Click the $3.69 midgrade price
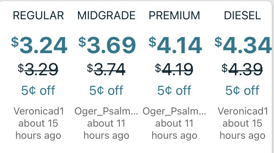274x153 pixels. click(107, 45)
